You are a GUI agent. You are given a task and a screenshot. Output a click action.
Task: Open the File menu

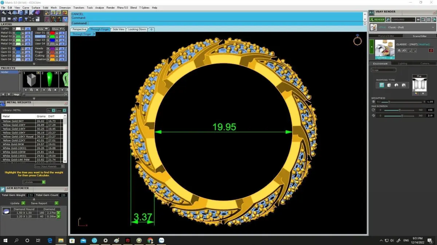(3, 8)
